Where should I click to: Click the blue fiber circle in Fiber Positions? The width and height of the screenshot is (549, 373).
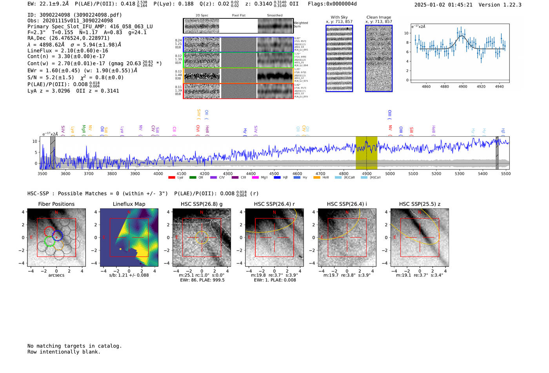click(x=57, y=236)
